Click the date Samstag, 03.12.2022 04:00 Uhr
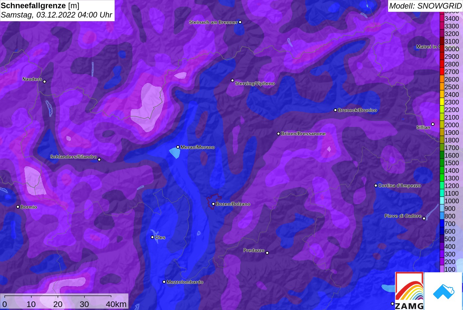 [57, 15]
